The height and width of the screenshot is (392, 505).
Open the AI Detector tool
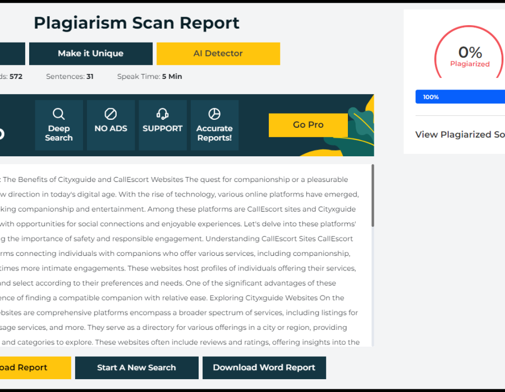tap(218, 54)
